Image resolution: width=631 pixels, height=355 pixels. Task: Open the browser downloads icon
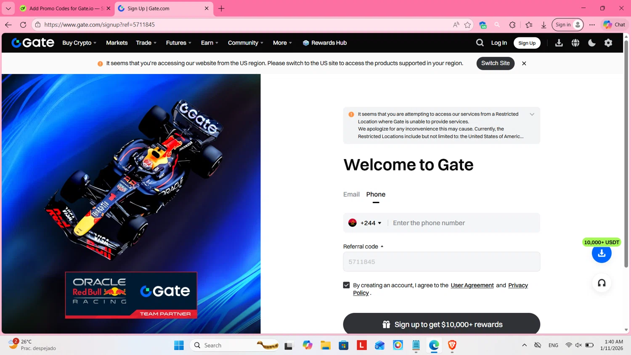(544, 25)
